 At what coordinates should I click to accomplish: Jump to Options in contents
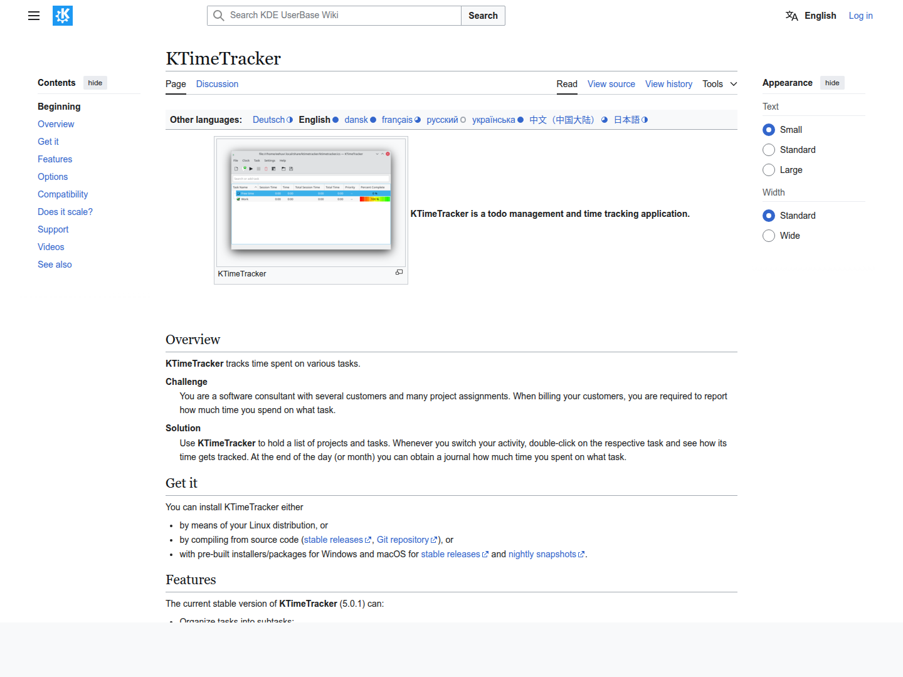coord(53,177)
